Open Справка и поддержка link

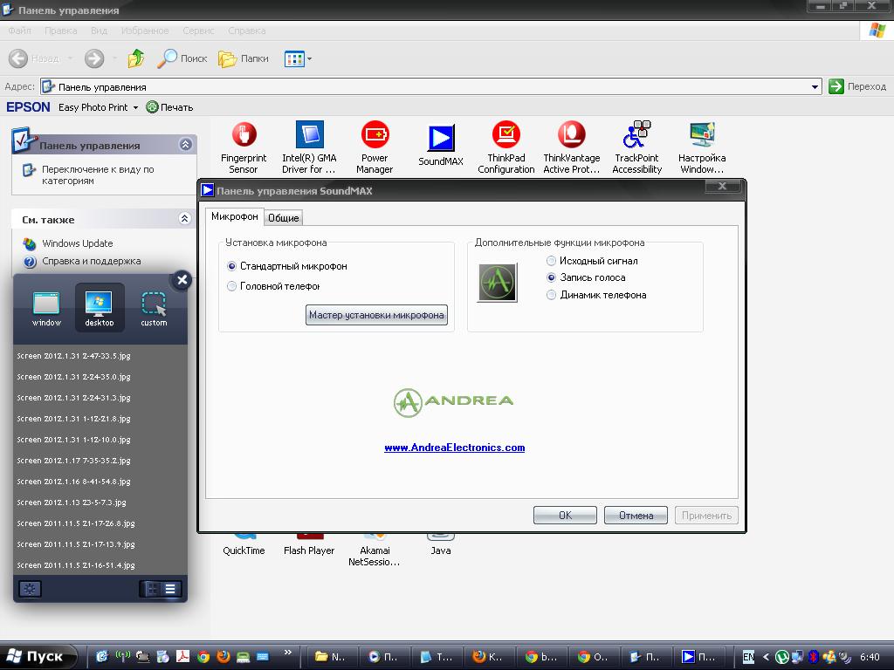click(91, 261)
